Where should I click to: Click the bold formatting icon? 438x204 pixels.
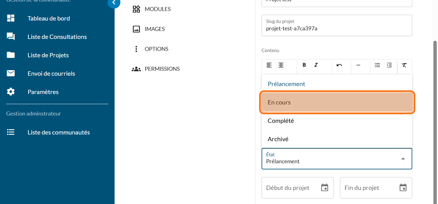coord(304,65)
